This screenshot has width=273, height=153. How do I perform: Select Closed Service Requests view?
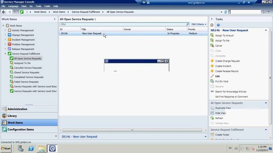coord(26,72)
